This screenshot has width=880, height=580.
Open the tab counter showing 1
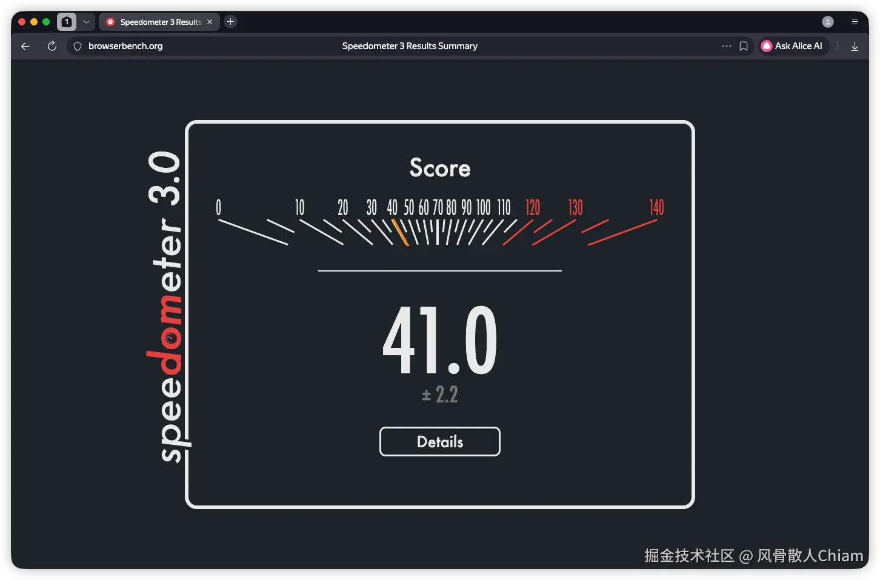(x=67, y=22)
